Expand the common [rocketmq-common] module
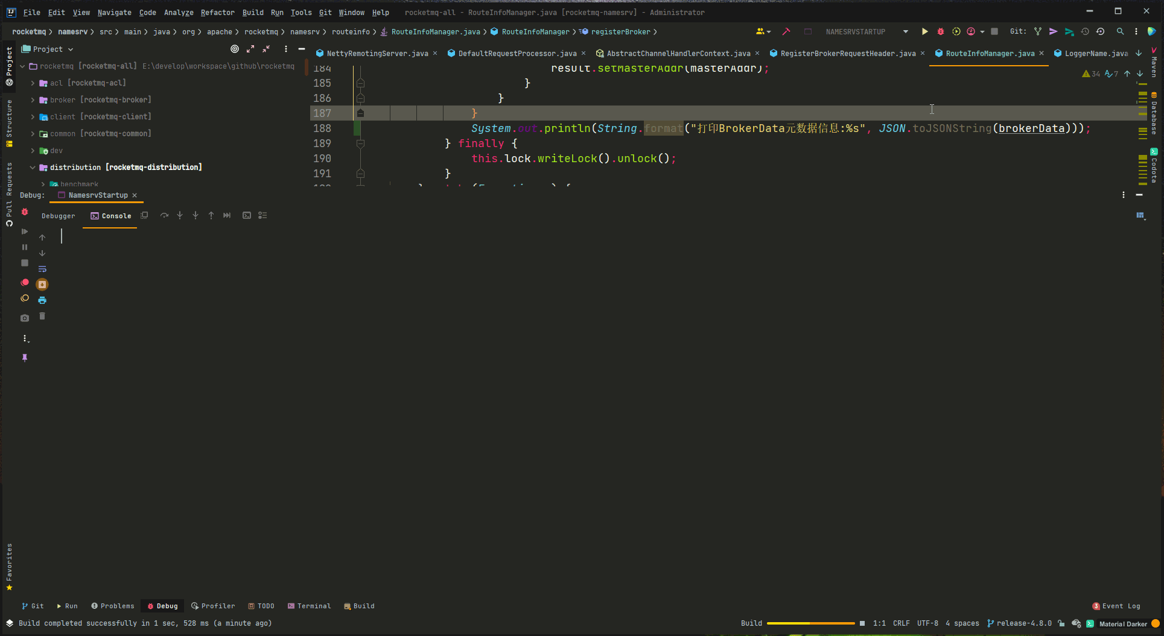Image resolution: width=1164 pixels, height=636 pixels. coord(33,134)
